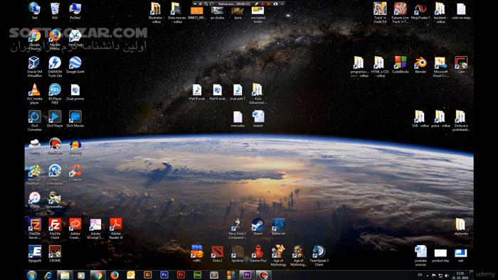This screenshot has height=280, width=498.
Task: Launch Steam from the desktop
Action: point(258,227)
